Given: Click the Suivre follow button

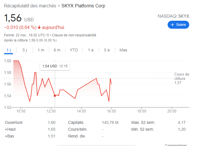Looking at the screenshot, I should coord(178,25).
